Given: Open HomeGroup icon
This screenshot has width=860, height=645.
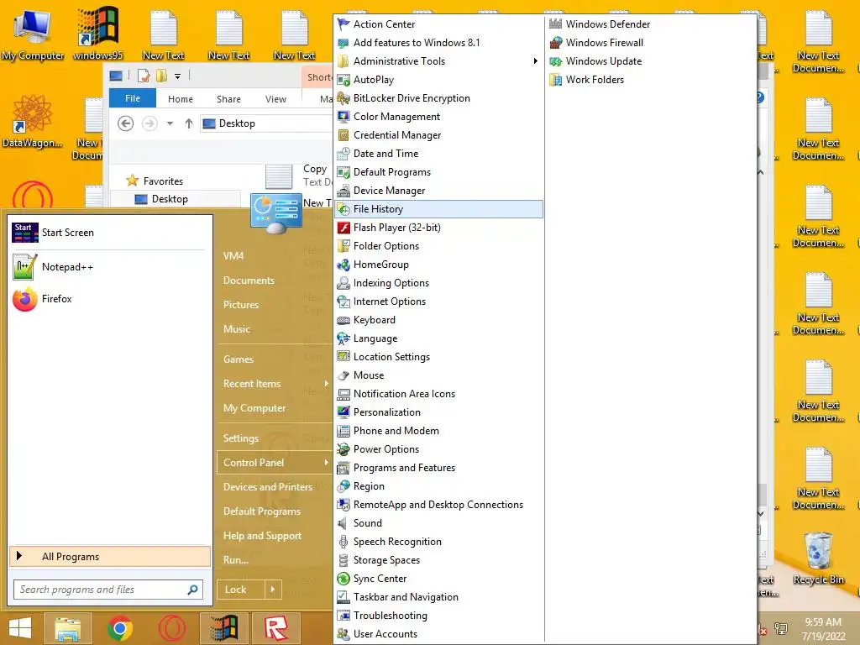Looking at the screenshot, I should [x=343, y=265].
